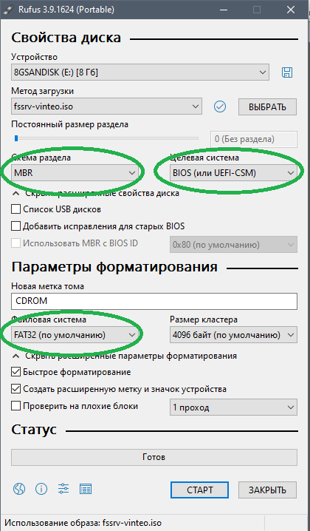Uncheck Быстрое форматирование option

[16, 372]
